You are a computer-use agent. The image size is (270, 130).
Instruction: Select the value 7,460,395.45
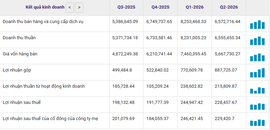193,54
